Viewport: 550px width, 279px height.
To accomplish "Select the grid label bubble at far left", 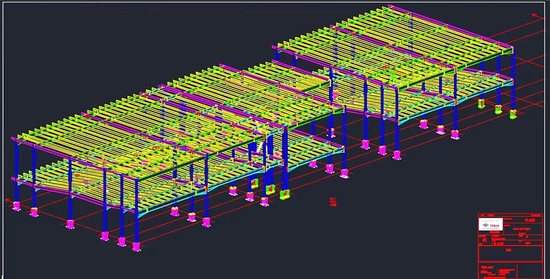I will click(x=7, y=200).
